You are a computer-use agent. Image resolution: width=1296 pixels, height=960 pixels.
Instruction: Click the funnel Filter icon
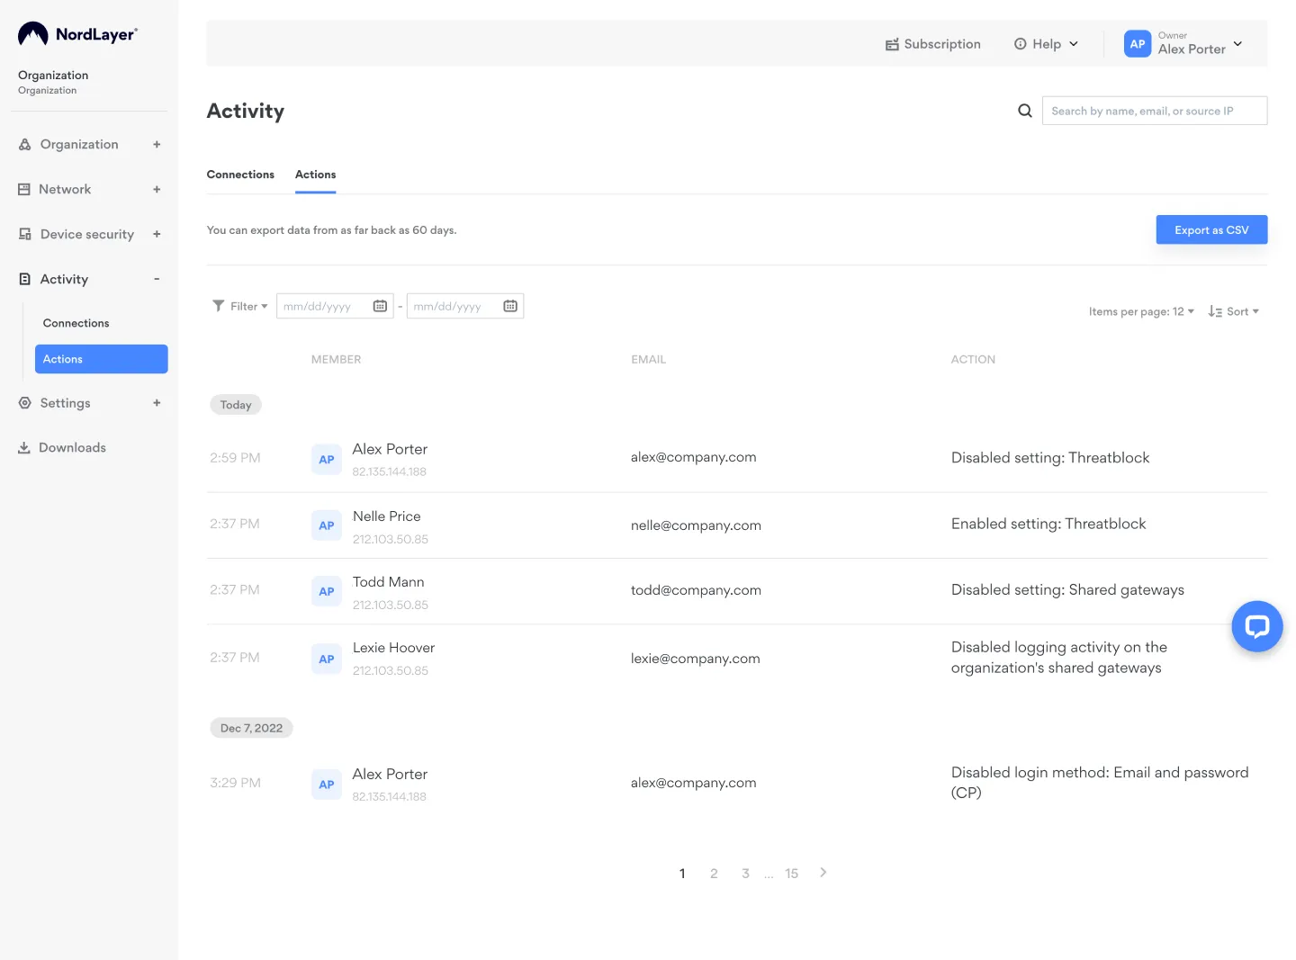[219, 306]
